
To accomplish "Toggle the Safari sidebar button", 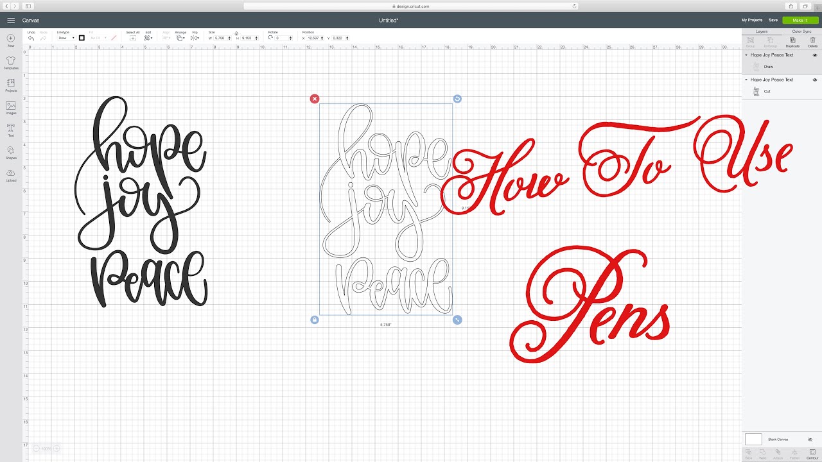I will click(x=28, y=6).
